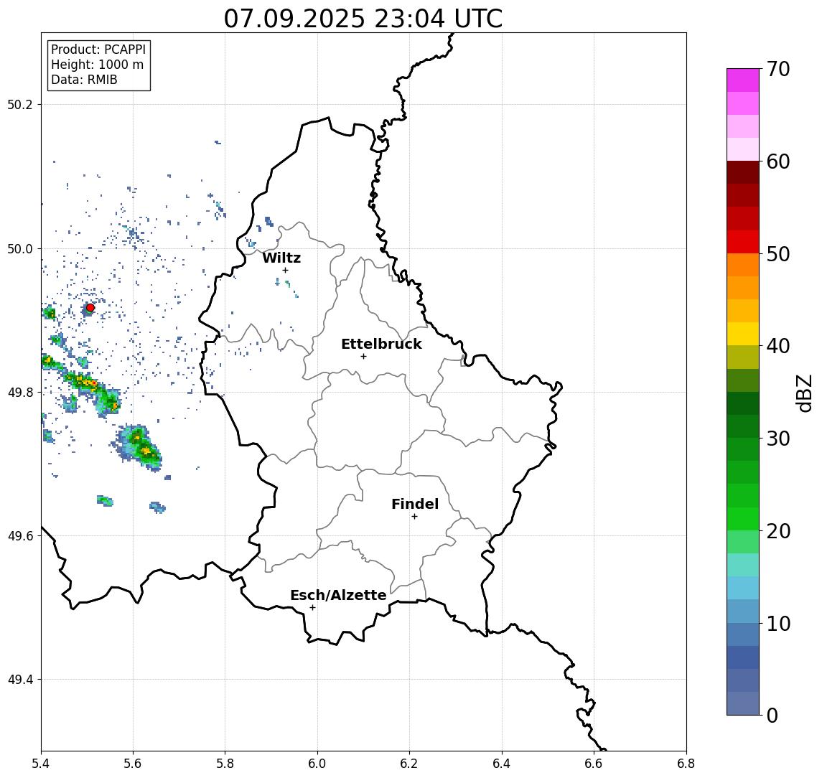Viewport: 822px width, 778px height.
Task: Select the Wiltz city label
Action: click(x=281, y=258)
